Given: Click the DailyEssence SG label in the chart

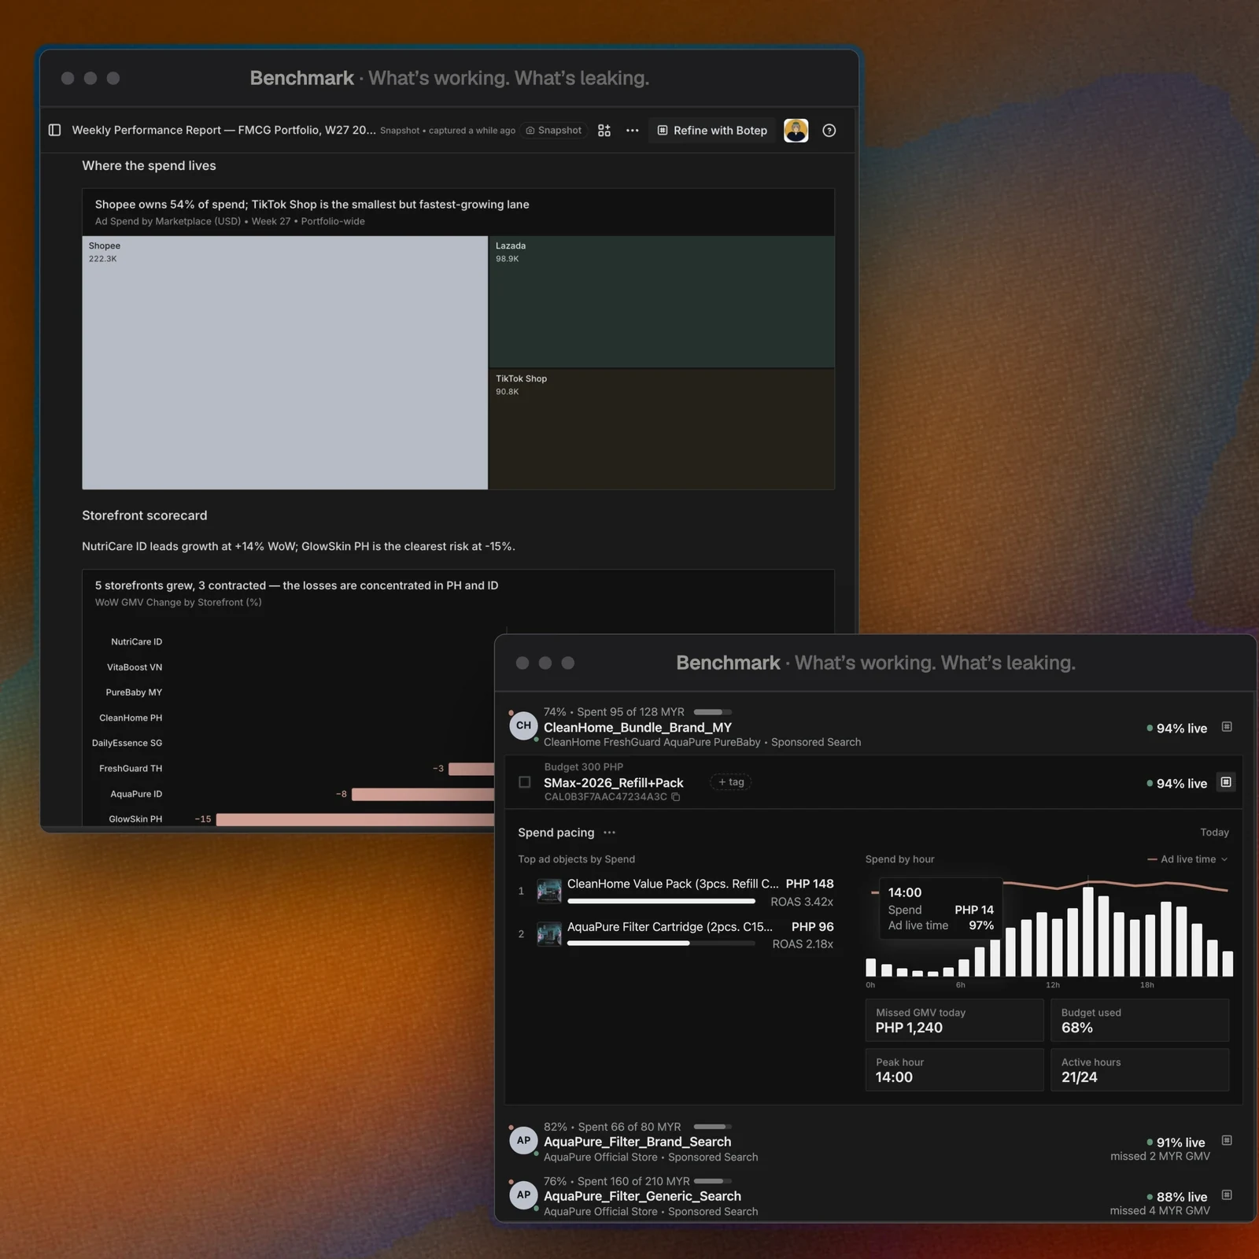Looking at the screenshot, I should coord(127,743).
